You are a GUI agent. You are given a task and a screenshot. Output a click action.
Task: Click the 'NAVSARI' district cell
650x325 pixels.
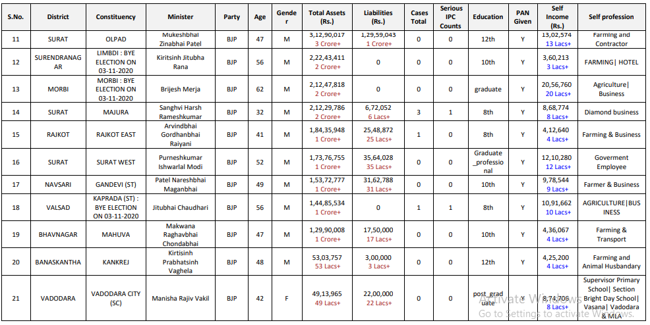[58, 184]
